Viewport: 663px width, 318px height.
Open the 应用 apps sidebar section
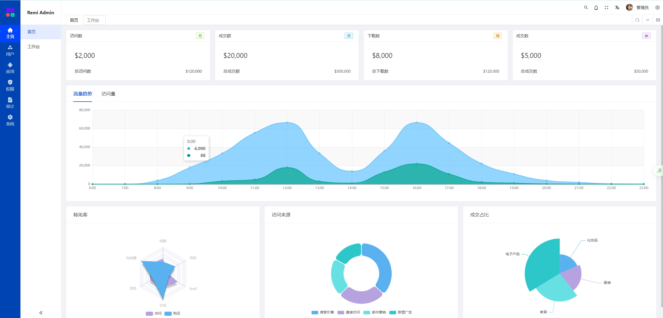pos(10,68)
